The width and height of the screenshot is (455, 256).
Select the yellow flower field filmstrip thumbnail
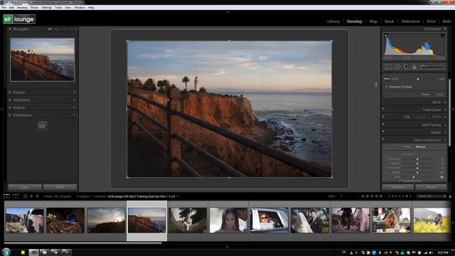point(432,220)
